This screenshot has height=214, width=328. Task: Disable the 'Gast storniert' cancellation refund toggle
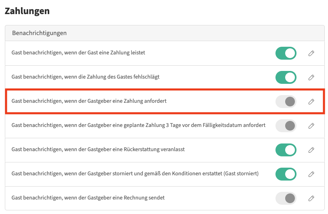[286, 174]
